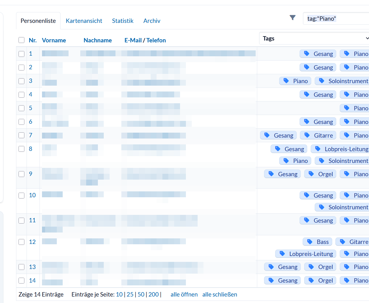Select the checkbox for person 12
369x303 pixels.
[21, 242]
